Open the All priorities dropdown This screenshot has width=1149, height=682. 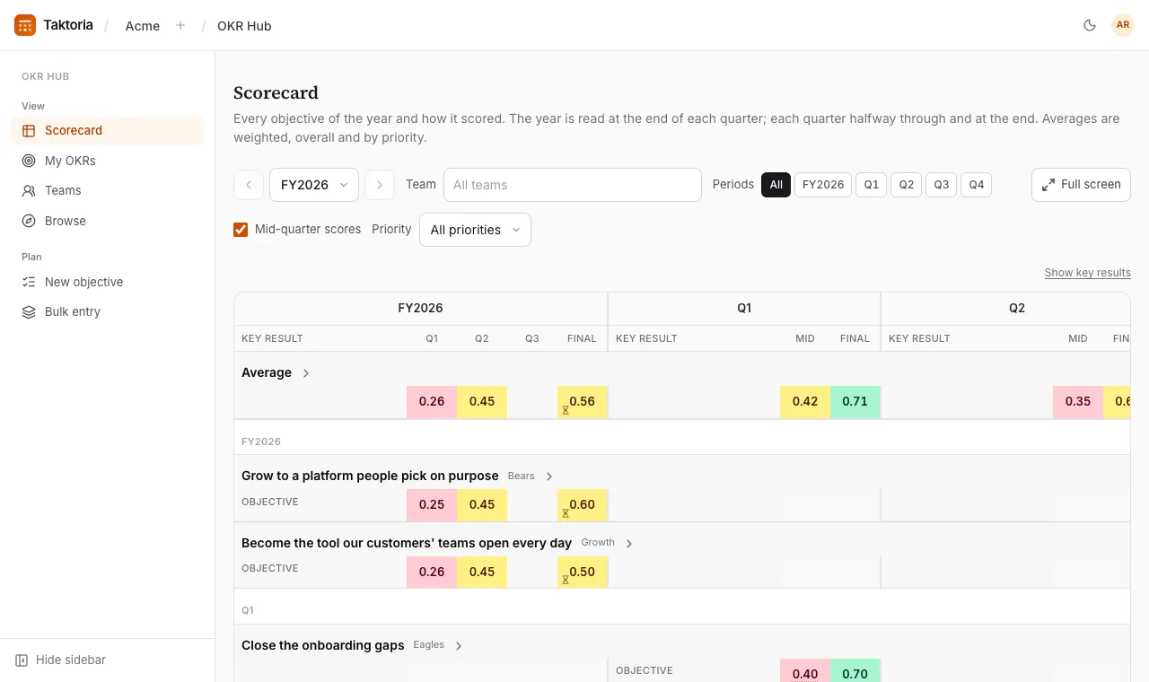475,230
